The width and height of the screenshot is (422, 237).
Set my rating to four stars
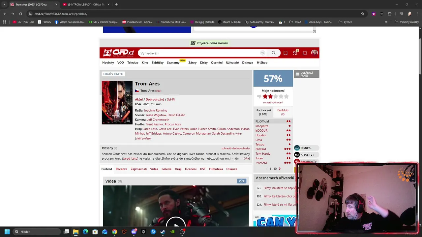tap(281, 96)
